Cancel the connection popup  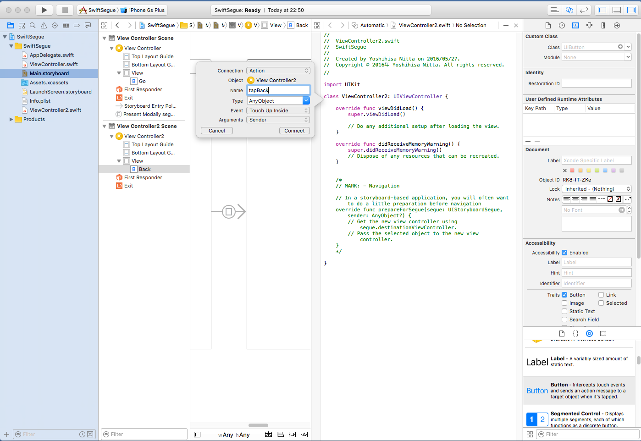(217, 131)
